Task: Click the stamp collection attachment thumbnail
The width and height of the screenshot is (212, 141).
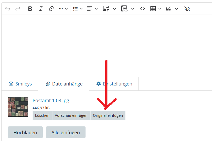Action: point(18,107)
